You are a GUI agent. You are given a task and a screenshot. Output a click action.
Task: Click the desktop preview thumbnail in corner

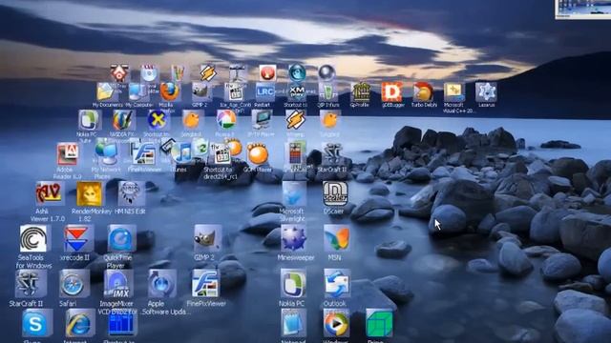(583, 9)
